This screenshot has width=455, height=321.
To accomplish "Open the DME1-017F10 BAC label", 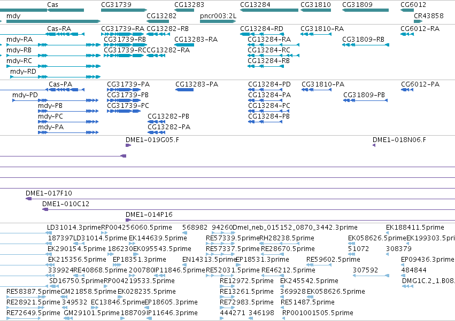I will [x=49, y=193].
